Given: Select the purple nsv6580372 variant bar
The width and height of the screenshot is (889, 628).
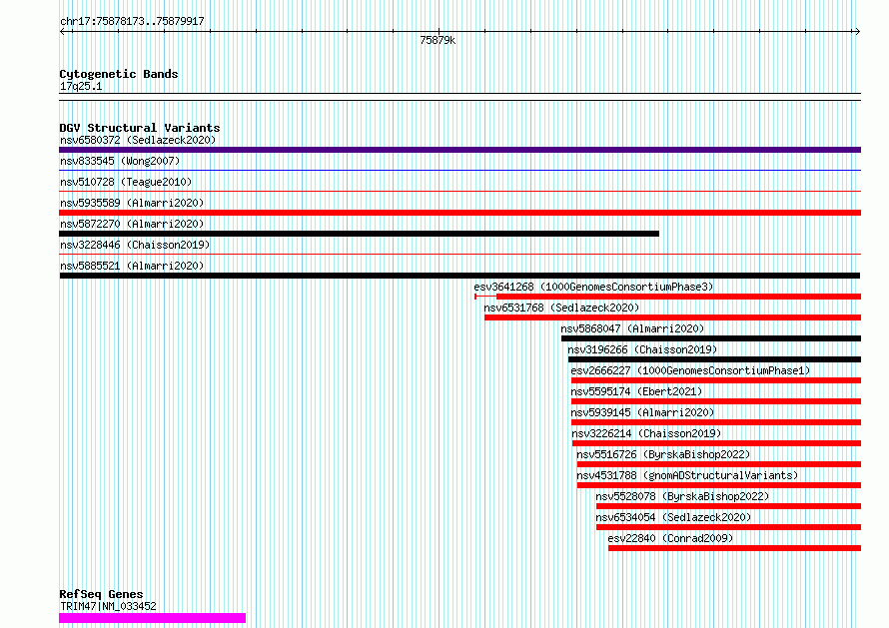Looking at the screenshot, I should (x=459, y=150).
